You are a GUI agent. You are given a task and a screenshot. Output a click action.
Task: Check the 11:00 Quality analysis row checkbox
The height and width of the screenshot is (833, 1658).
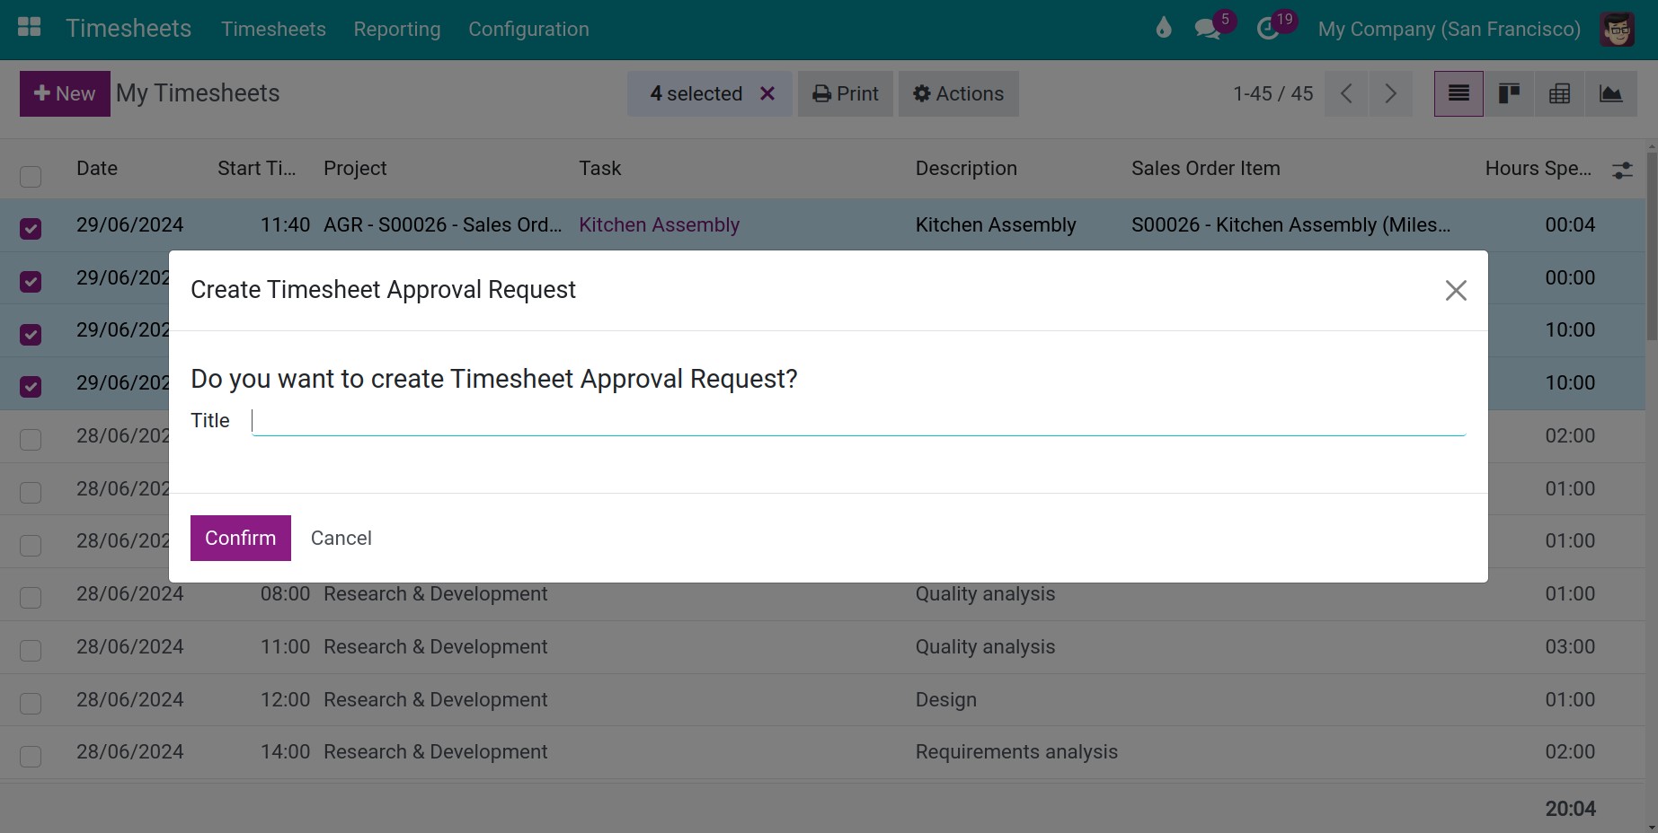pyautogui.click(x=31, y=651)
